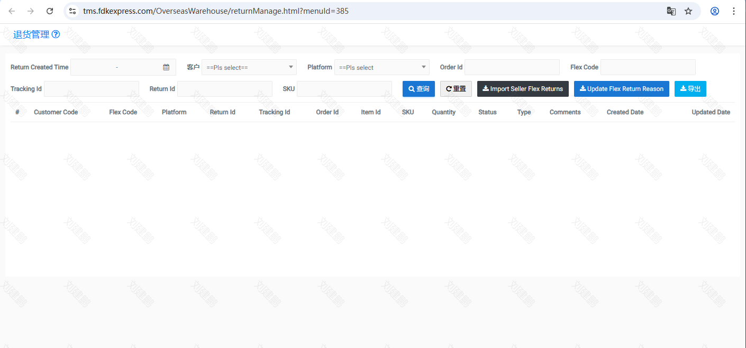Click Import Seller Flex Returns button
This screenshot has height=348, width=746.
(523, 89)
